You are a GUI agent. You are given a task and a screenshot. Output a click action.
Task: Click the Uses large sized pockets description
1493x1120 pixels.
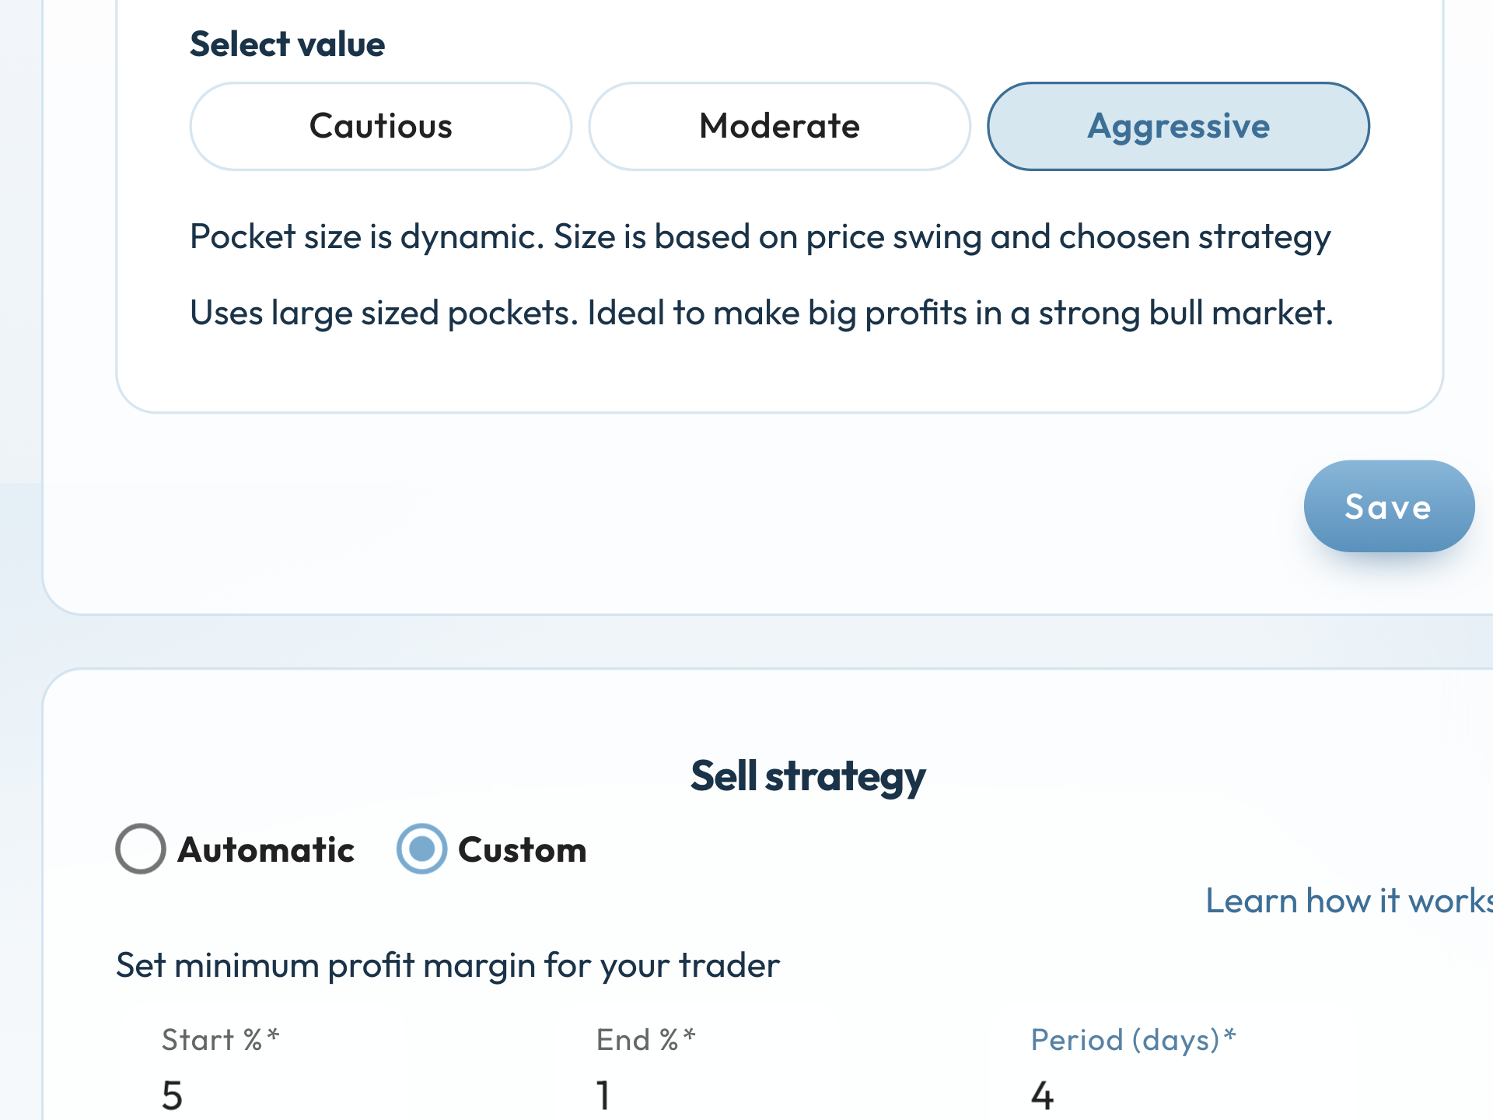coord(762,313)
